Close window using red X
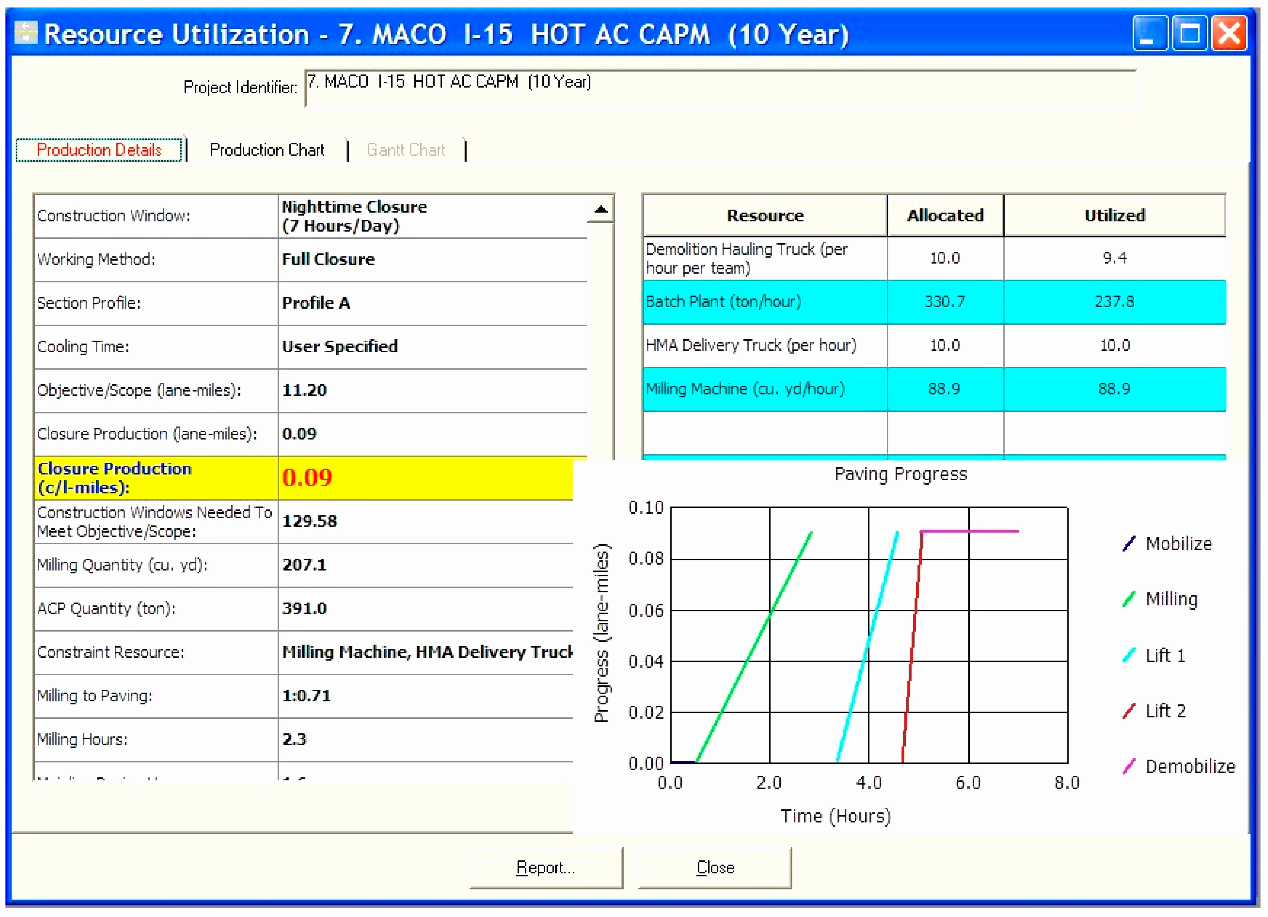The width and height of the screenshot is (1268, 917). coord(1229,34)
